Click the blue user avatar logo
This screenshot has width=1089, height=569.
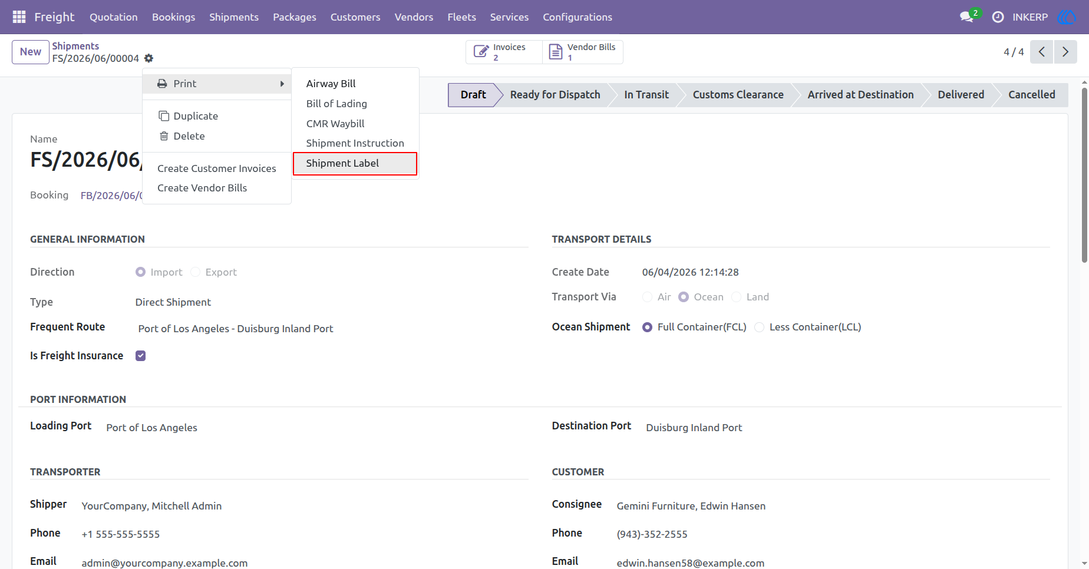pyautogui.click(x=1067, y=17)
